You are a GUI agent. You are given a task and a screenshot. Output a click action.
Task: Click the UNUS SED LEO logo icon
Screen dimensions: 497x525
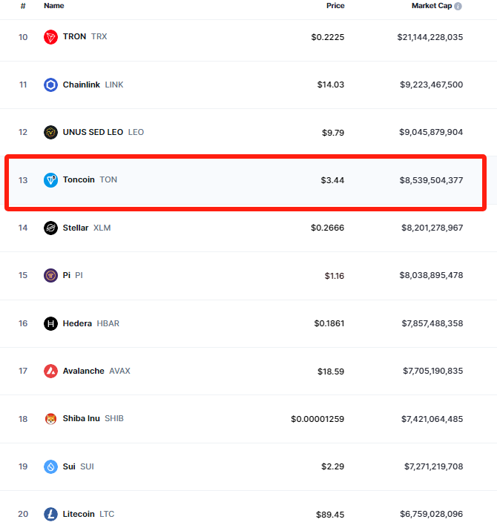click(50, 132)
